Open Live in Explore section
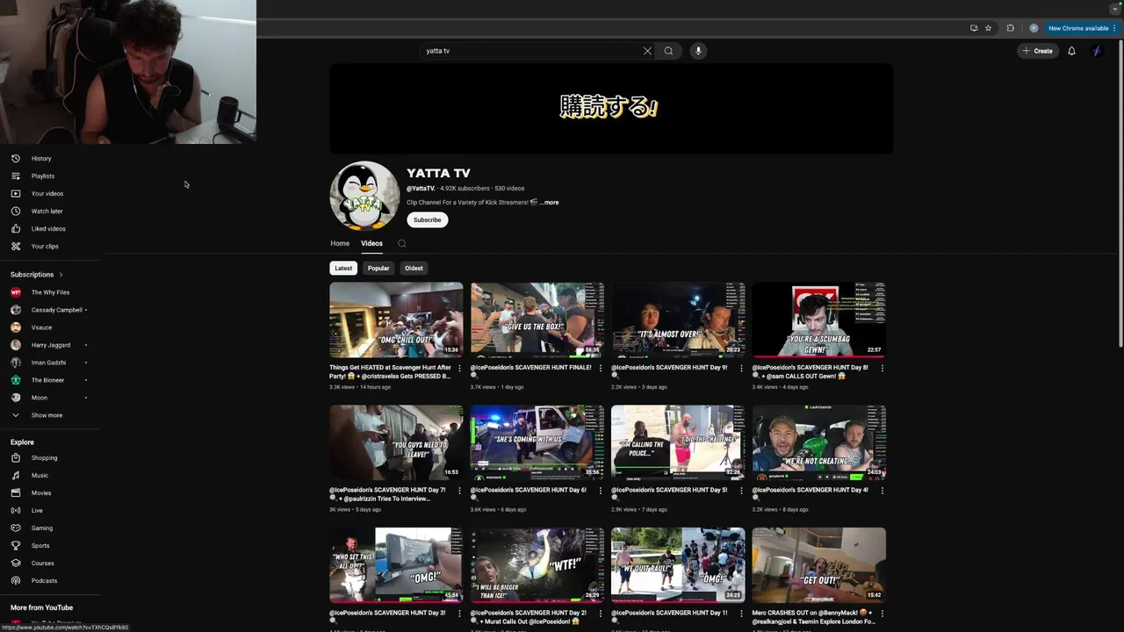 coord(37,511)
